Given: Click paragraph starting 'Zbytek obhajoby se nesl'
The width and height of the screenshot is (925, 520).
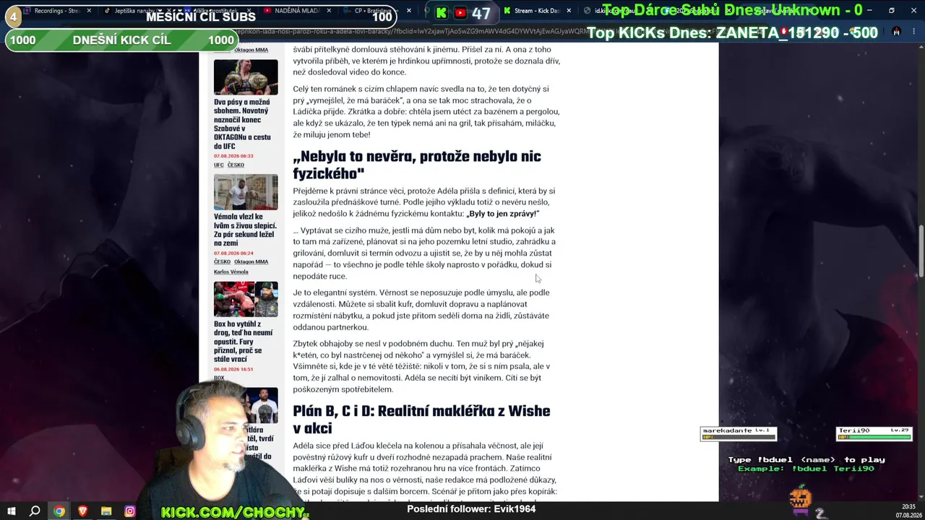Looking at the screenshot, I should (421, 366).
